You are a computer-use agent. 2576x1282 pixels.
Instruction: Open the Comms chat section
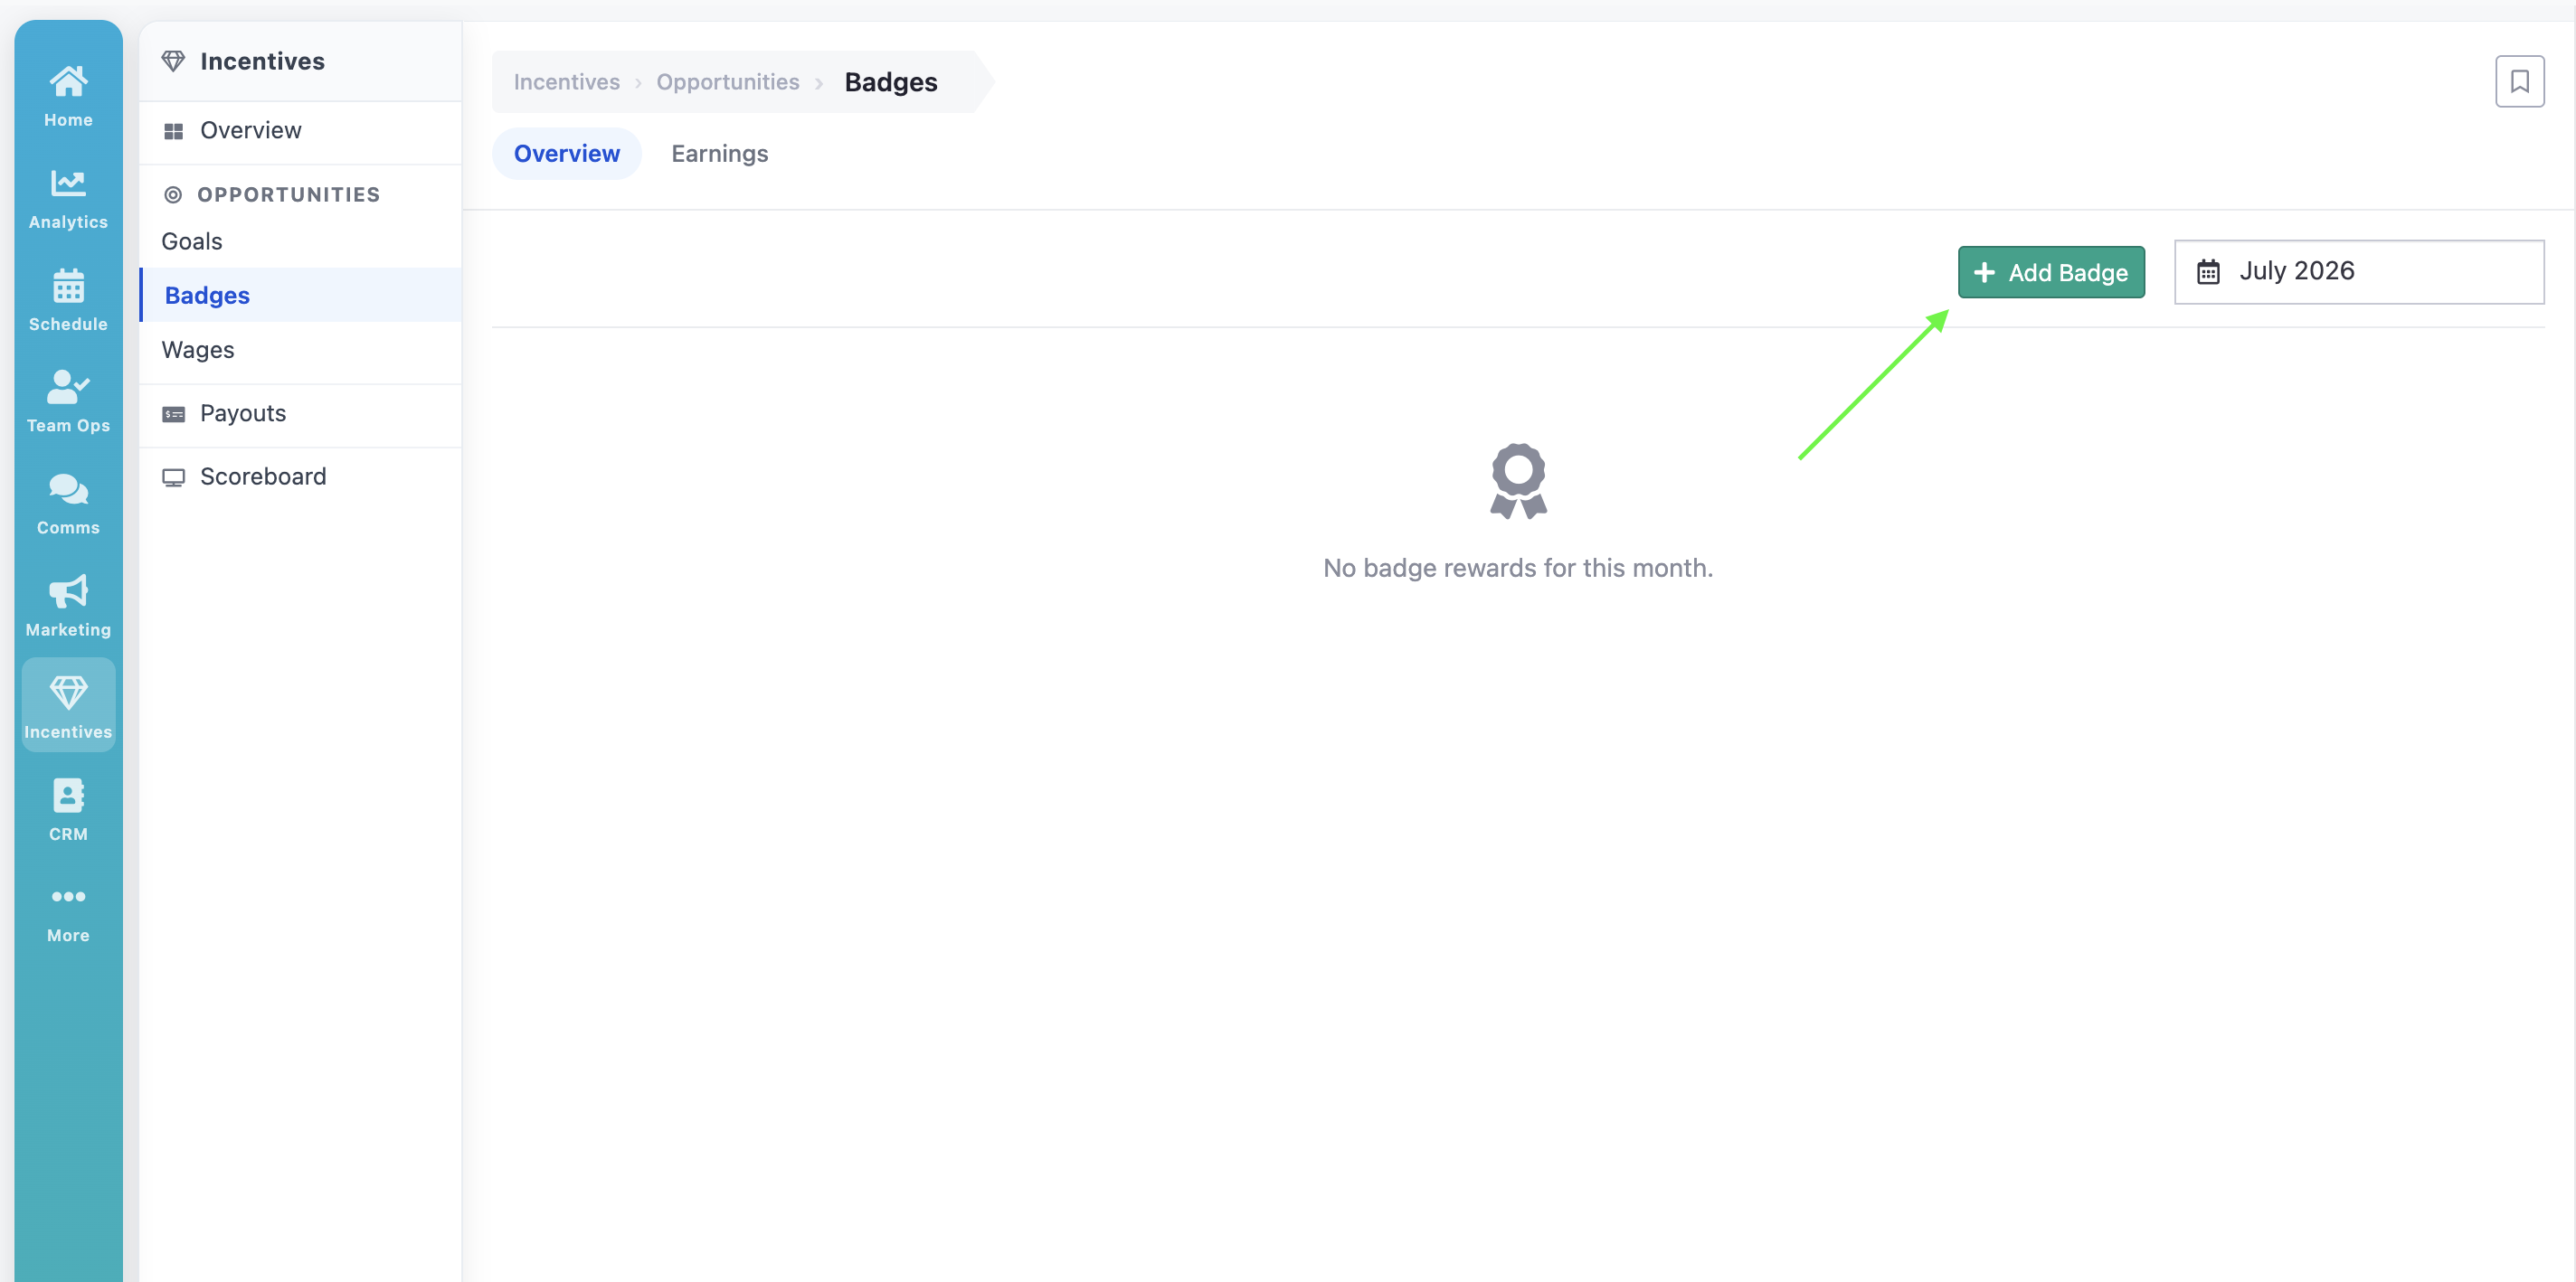click(68, 504)
